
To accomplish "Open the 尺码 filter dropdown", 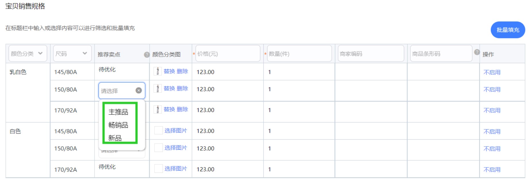I will click(72, 54).
